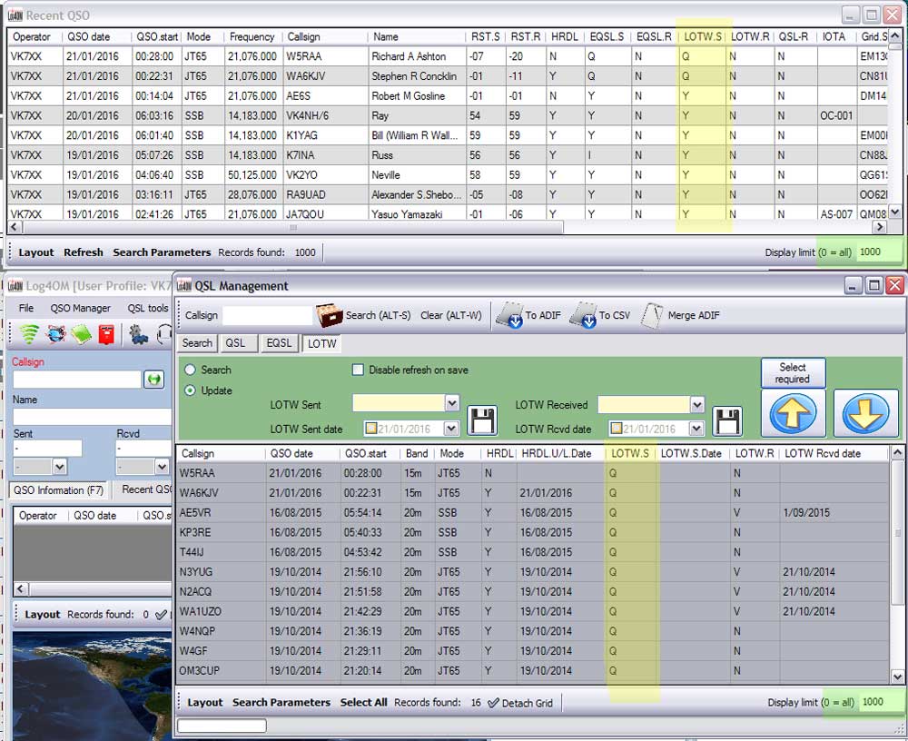Open the QSL tools menu
The width and height of the screenshot is (908, 741).
click(148, 308)
